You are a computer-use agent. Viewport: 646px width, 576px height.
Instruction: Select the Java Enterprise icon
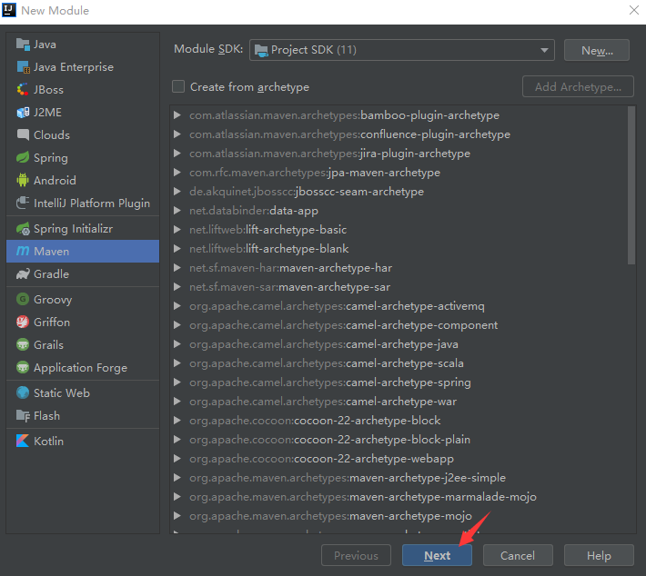coord(23,67)
